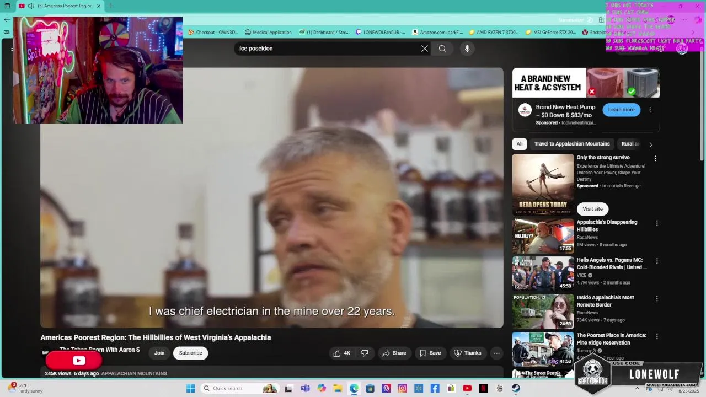Click the magnifier search button
This screenshot has height=397, width=706.
[x=442, y=49]
